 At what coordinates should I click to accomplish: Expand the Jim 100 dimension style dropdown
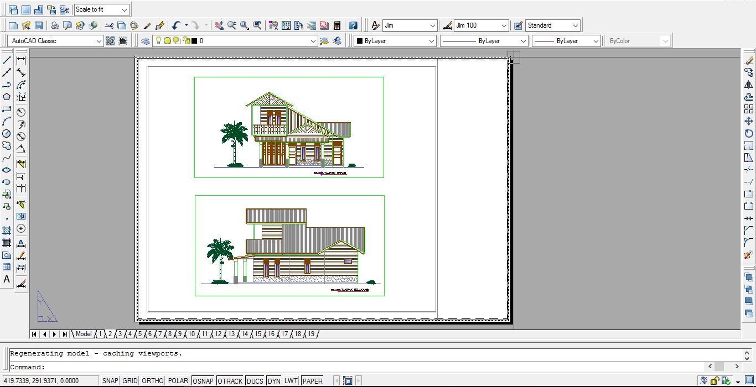click(x=504, y=25)
